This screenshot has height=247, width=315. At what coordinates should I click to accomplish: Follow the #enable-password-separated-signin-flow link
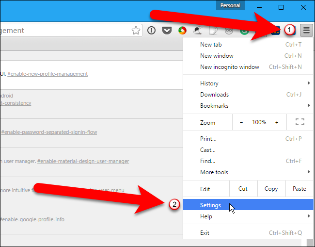coord(49,132)
